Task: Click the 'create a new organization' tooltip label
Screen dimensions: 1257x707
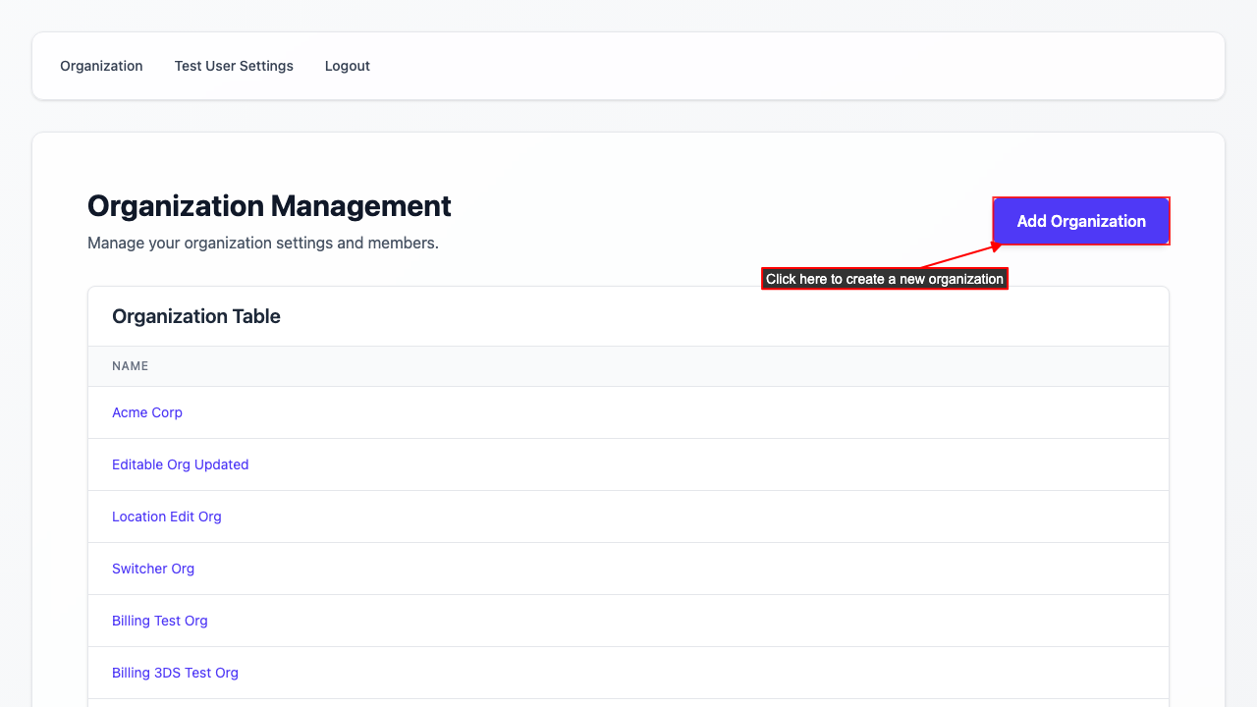Action: pyautogui.click(x=884, y=279)
